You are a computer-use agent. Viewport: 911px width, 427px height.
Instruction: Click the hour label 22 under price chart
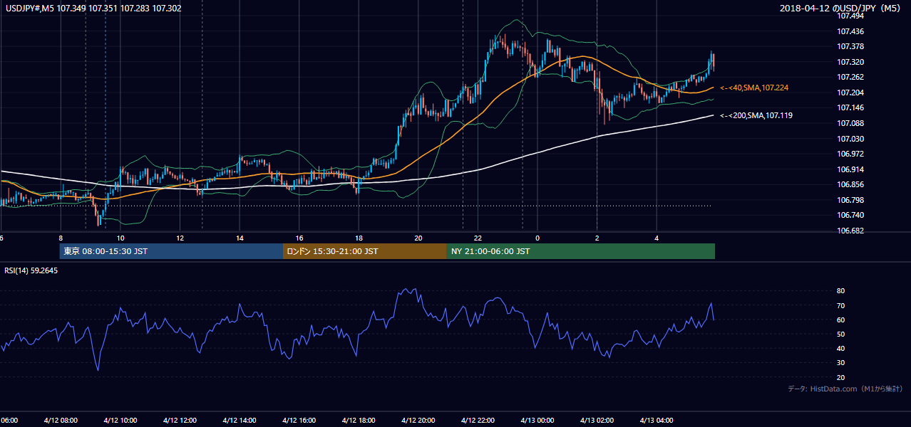click(478, 238)
